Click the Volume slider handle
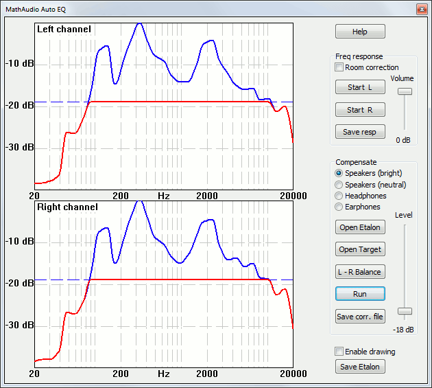Viewport: 432px width, 388px height. pyautogui.click(x=405, y=91)
